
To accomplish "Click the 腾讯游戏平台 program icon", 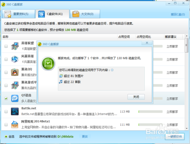I will pos(15,85).
